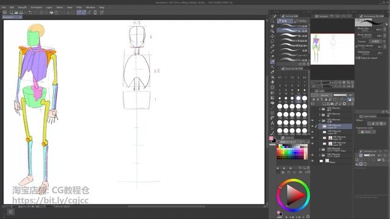Open the Layer menu
390x219 pixels.
49,7
